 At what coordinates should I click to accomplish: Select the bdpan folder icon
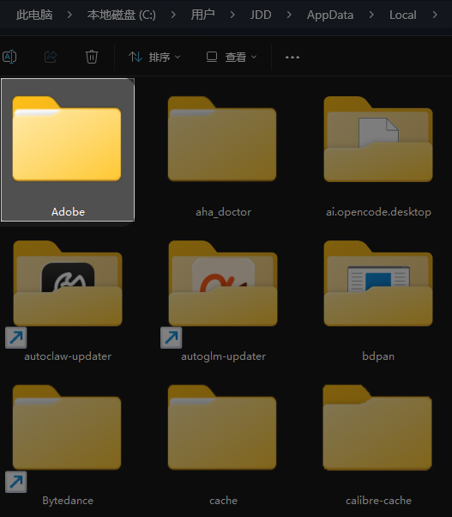[x=378, y=283]
